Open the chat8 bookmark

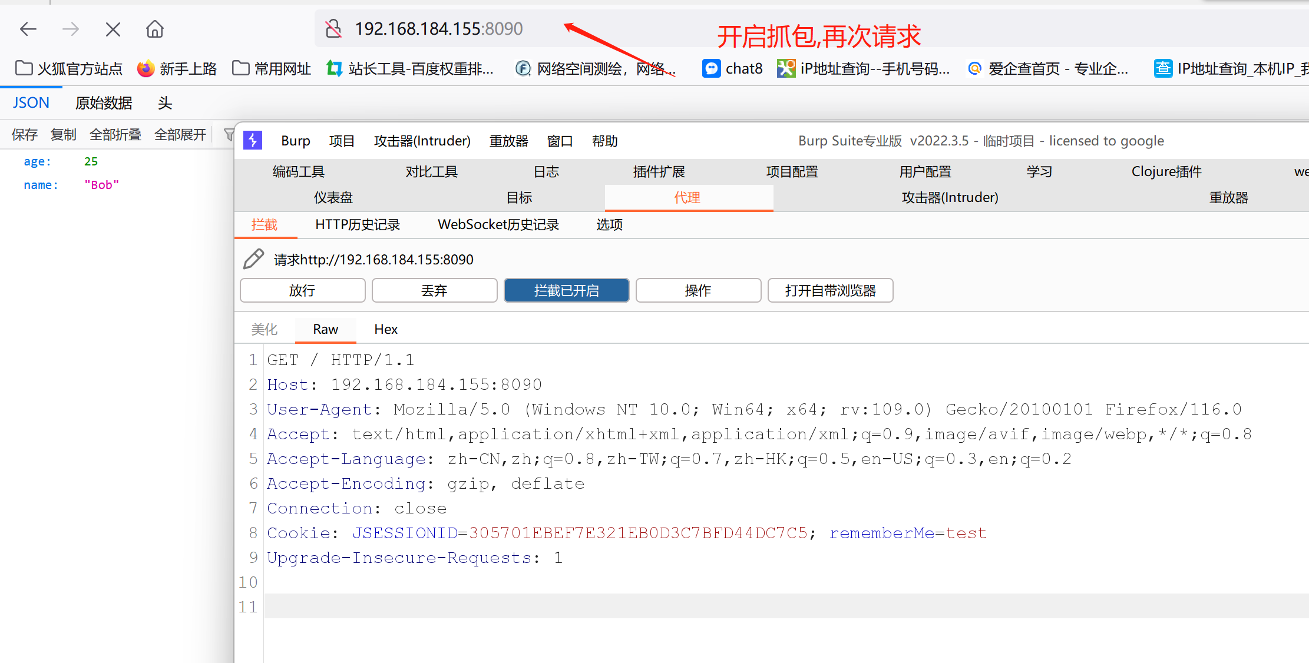(732, 69)
